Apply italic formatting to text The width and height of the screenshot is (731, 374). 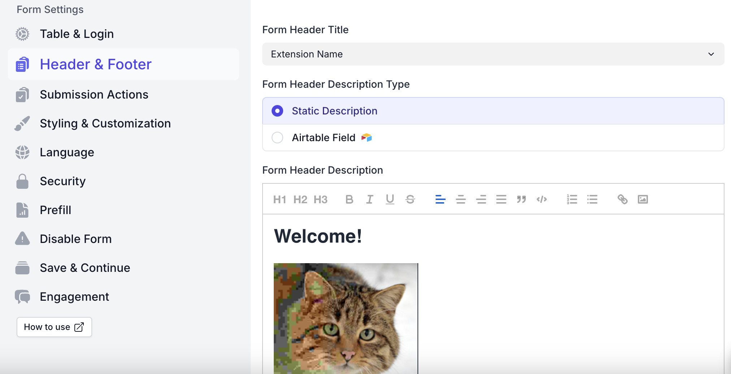369,199
